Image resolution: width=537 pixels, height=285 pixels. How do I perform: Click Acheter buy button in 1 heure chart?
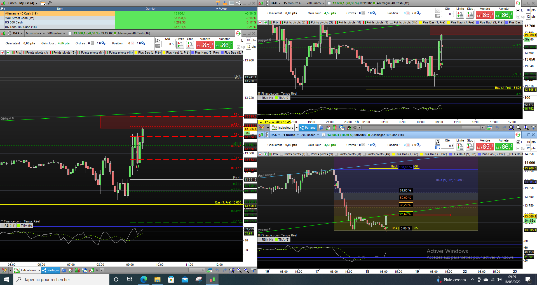tap(504, 147)
